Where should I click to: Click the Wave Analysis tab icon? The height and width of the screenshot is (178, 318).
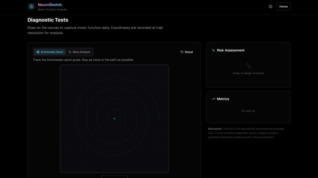(70, 52)
